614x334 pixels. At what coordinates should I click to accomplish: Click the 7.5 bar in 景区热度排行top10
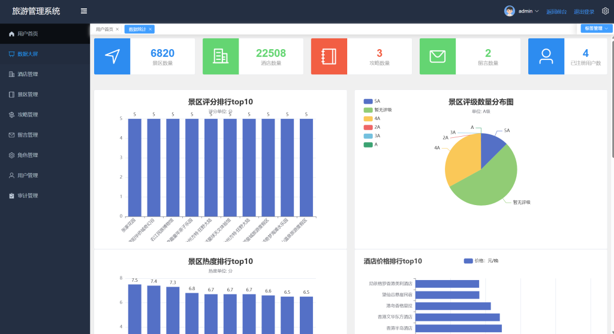[x=135, y=309]
